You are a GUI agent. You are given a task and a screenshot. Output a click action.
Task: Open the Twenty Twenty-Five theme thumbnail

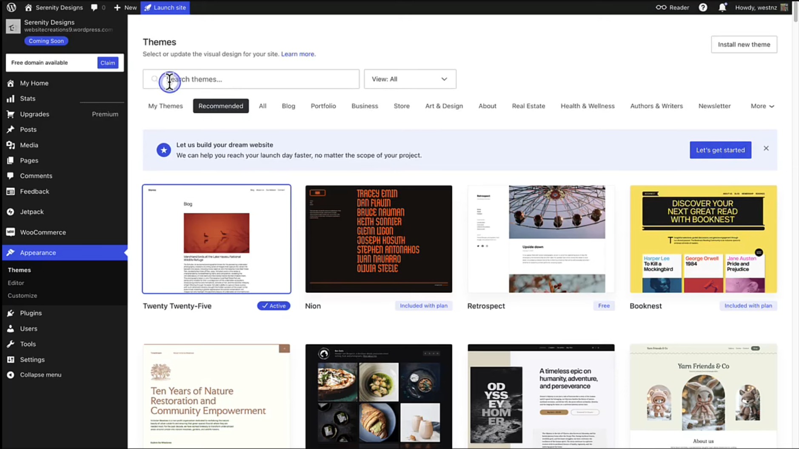(x=217, y=239)
